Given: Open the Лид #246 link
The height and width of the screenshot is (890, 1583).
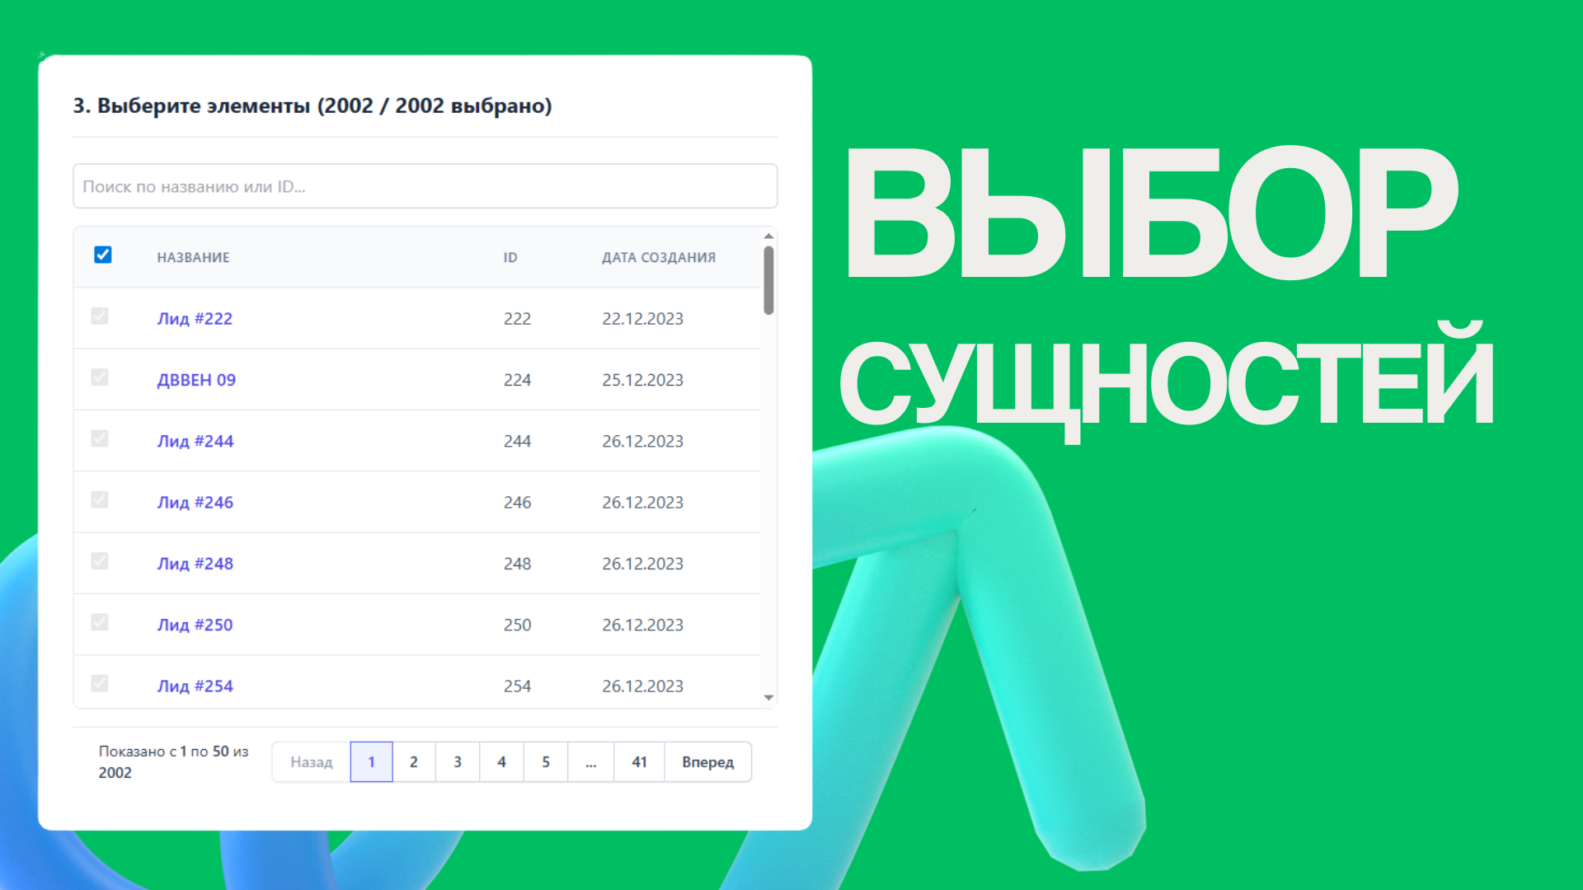Looking at the screenshot, I should pos(195,503).
